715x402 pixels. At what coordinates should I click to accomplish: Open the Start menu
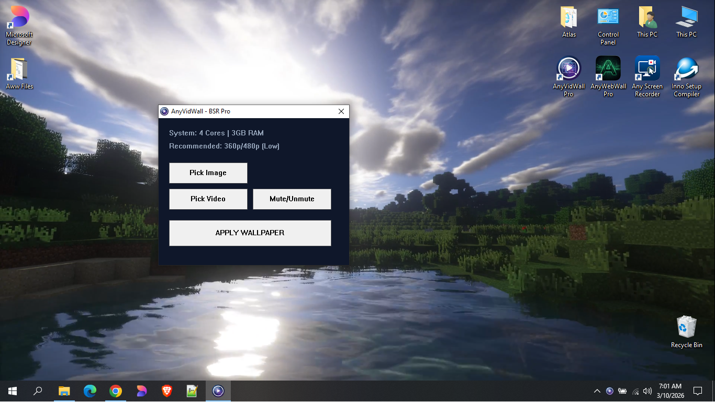coord(12,390)
